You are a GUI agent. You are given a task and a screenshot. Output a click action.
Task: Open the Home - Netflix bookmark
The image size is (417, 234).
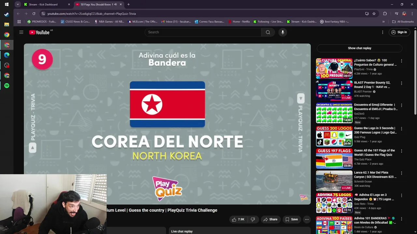[239, 22]
